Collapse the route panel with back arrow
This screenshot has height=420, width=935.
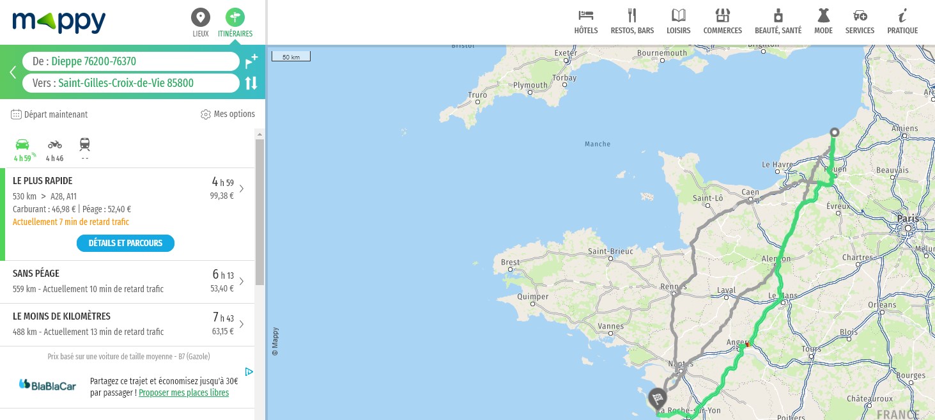pos(12,72)
